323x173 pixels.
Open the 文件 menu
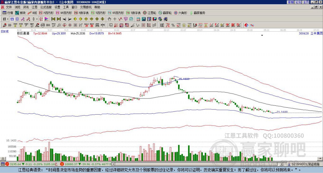point(9,7)
